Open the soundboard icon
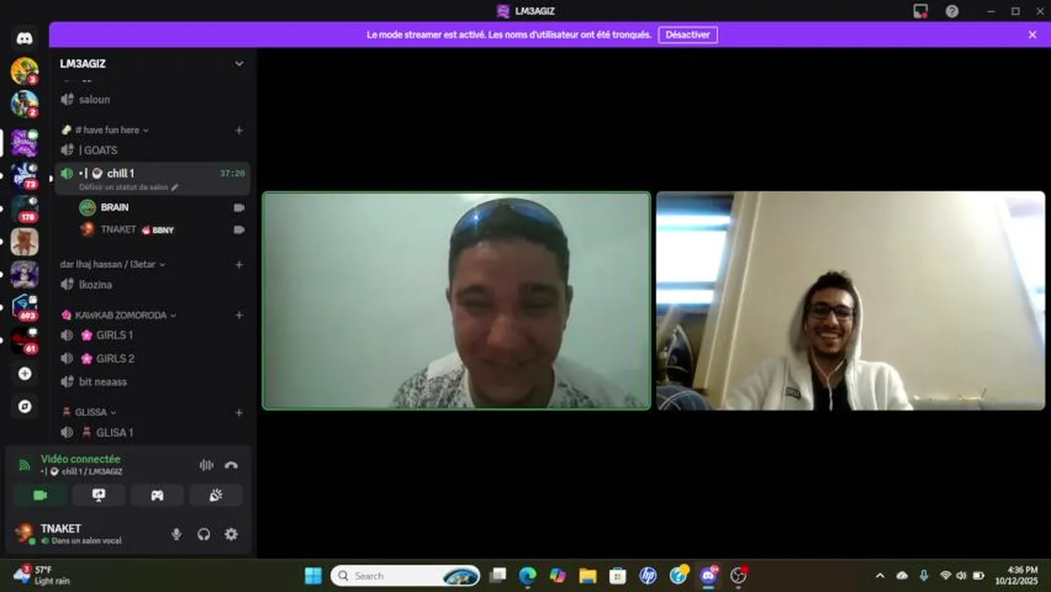The width and height of the screenshot is (1051, 592). click(216, 495)
